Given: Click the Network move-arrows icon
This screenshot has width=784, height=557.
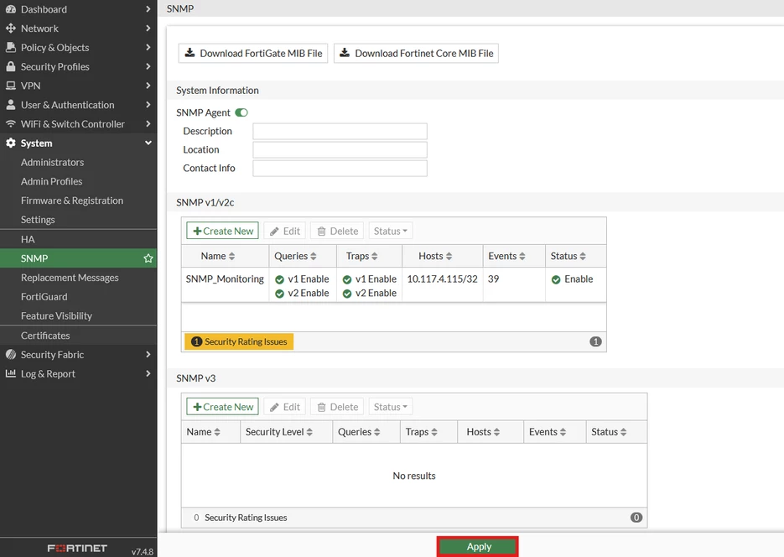Looking at the screenshot, I should pyautogui.click(x=11, y=28).
